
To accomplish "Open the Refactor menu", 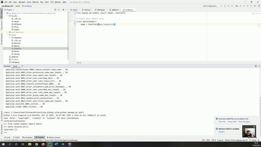I will pyautogui.click(x=35, y=2).
